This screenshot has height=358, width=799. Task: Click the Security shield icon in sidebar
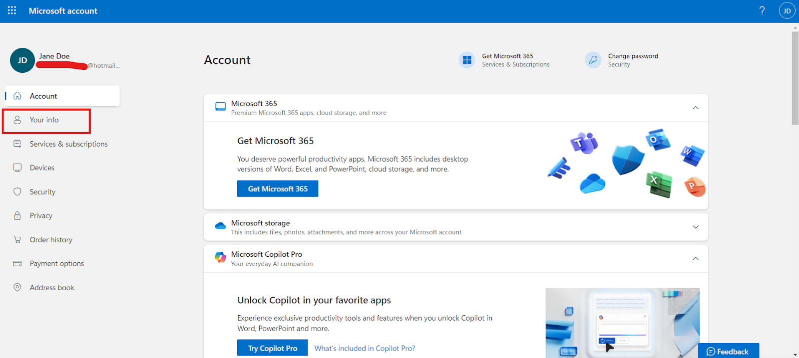pos(17,191)
